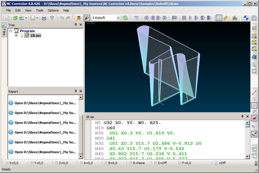Screen dimensions: 259x173
Task: Click the print icon in toolbar
Action: (44, 18)
